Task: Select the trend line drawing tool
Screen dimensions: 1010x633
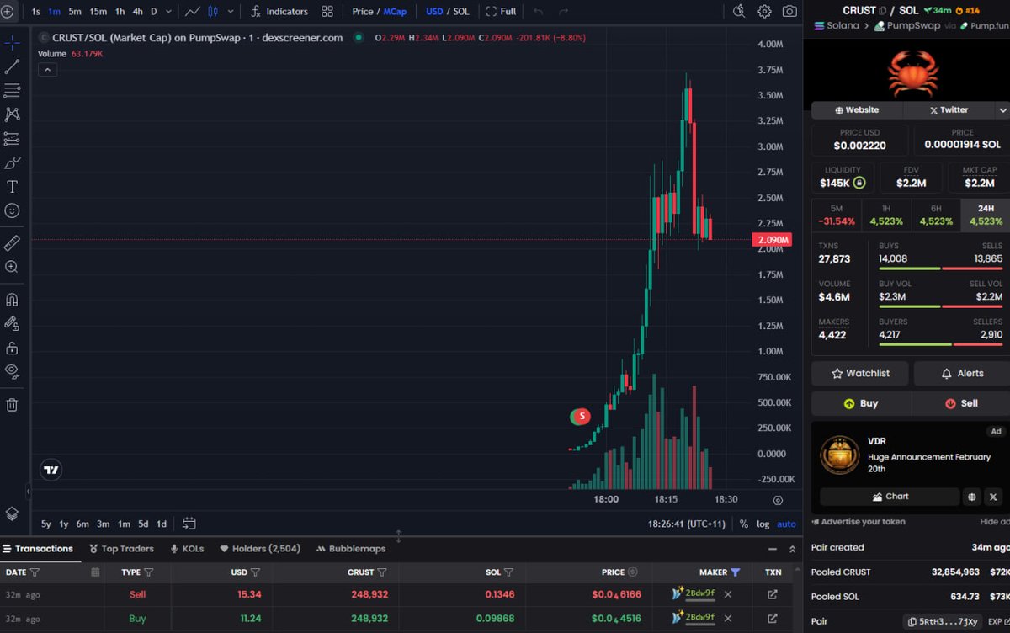Action: pos(12,66)
